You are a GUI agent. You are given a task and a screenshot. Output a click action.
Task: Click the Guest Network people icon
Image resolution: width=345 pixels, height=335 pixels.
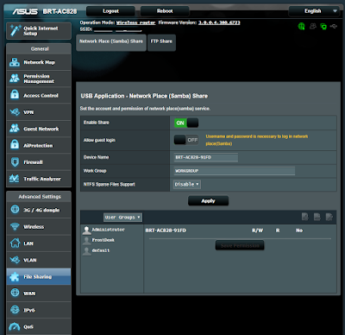coord(15,129)
